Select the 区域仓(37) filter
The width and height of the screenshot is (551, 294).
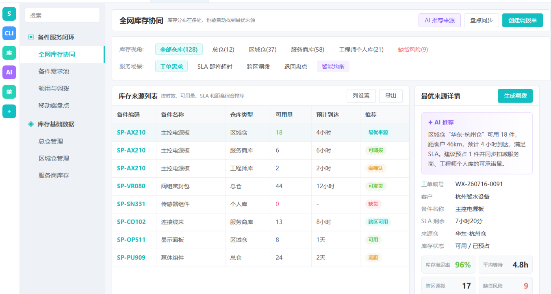click(x=262, y=50)
